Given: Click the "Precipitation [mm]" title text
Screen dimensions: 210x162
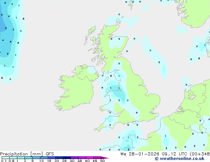Looking at the screenshot, I should 21,154.
